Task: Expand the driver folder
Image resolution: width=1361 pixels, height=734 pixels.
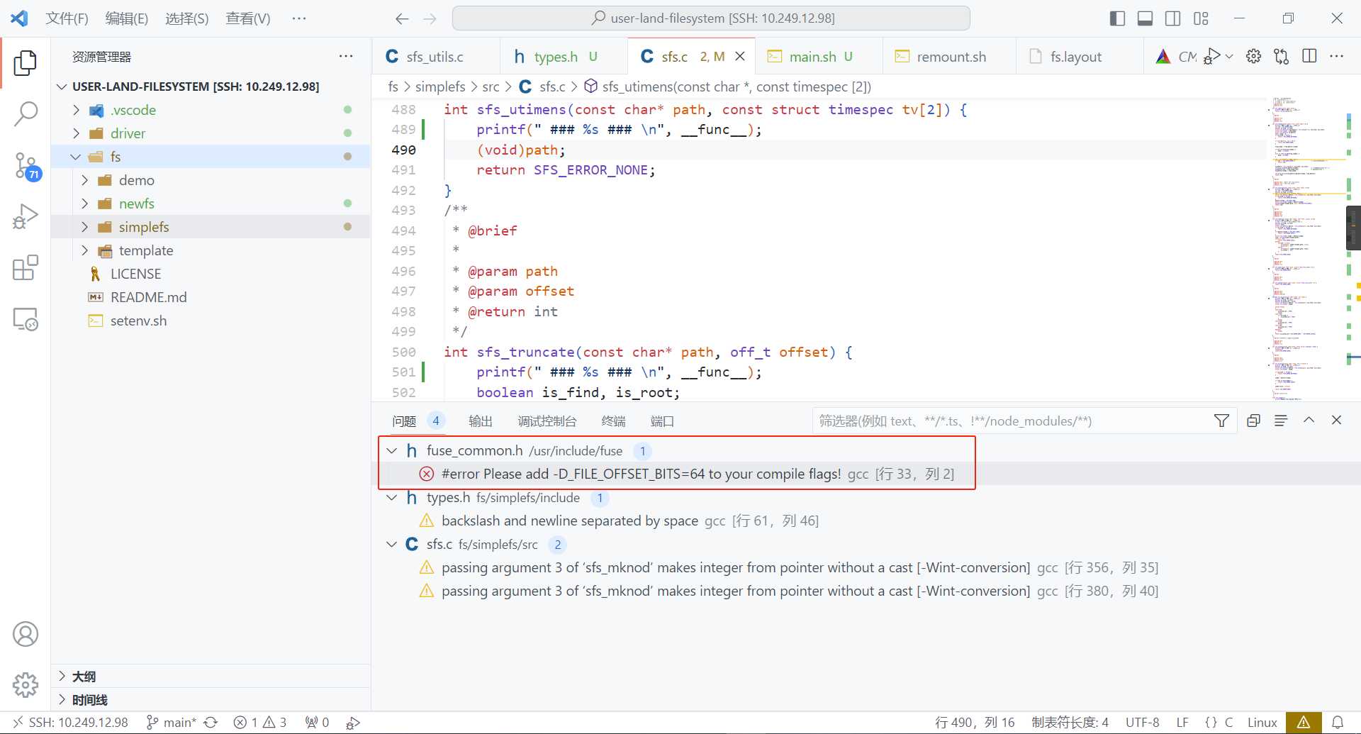Action: click(x=128, y=133)
